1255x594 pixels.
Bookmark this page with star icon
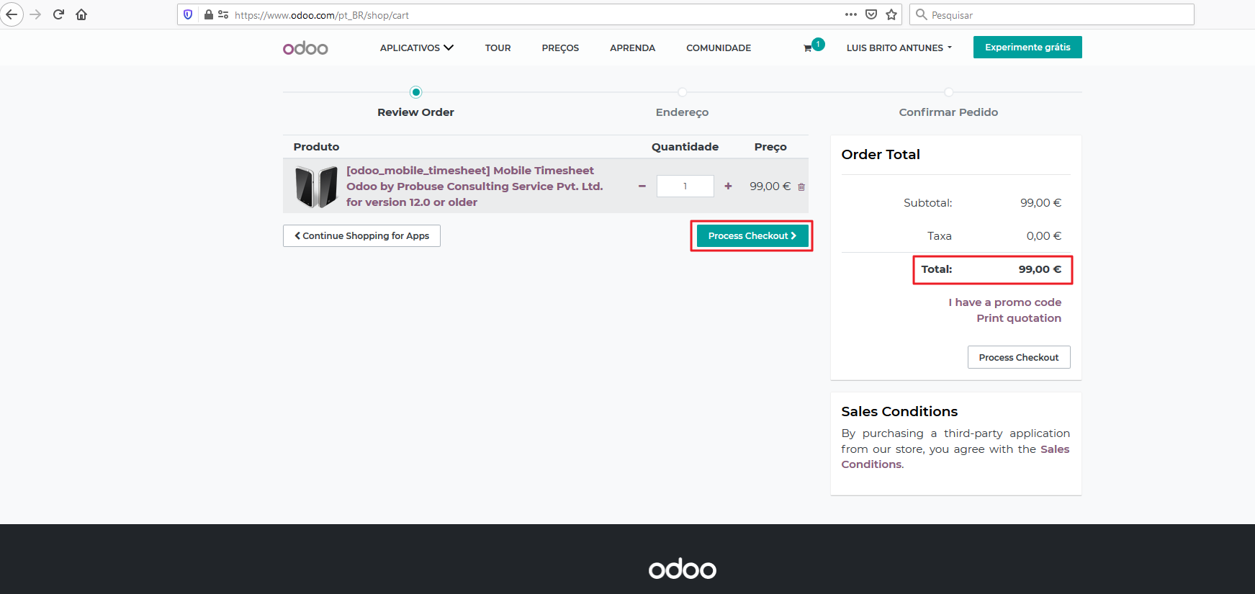click(x=891, y=14)
